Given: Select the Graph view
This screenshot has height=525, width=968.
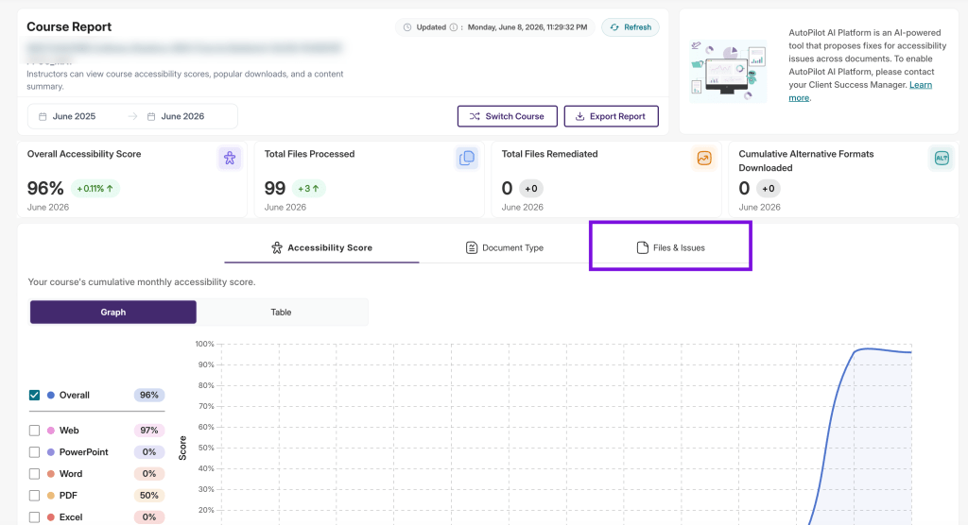Looking at the screenshot, I should click(113, 313).
